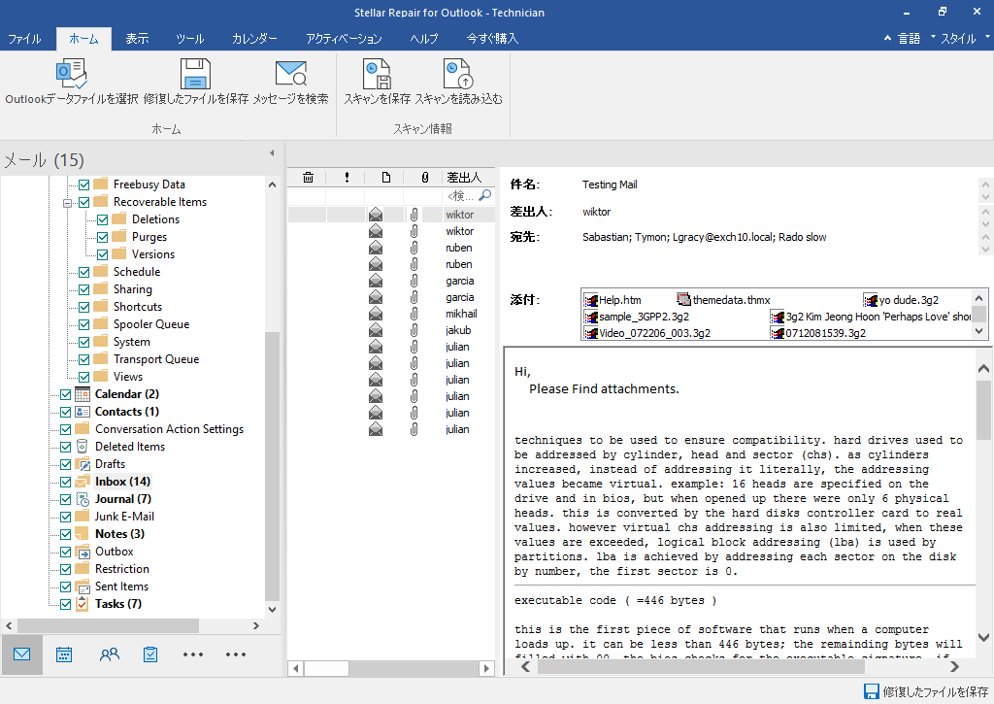Open the Help.htm attachment
The width and height of the screenshot is (994, 704).
[x=613, y=300]
